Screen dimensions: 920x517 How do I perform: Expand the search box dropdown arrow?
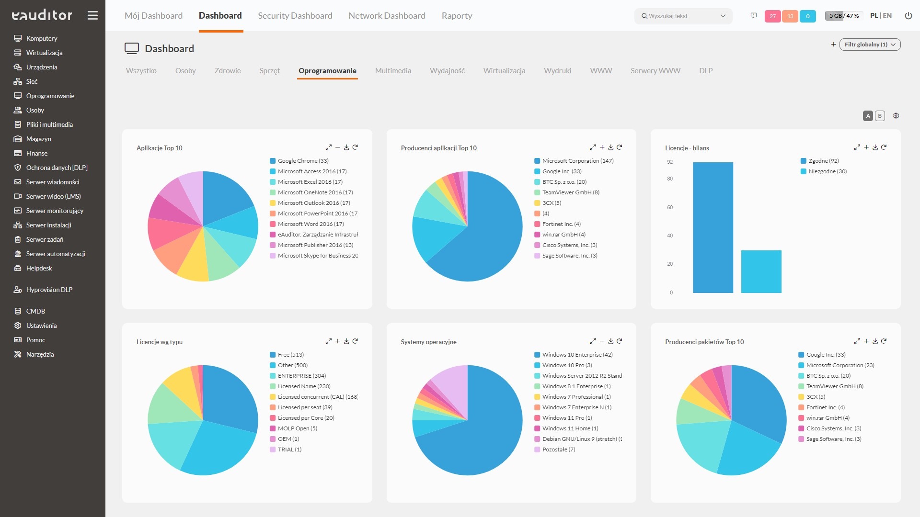(x=723, y=16)
